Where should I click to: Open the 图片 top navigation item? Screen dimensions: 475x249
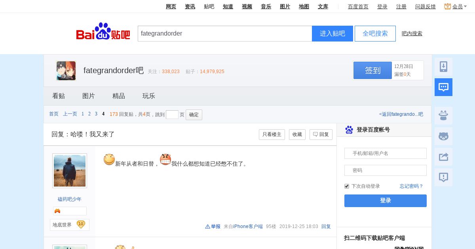285,6
